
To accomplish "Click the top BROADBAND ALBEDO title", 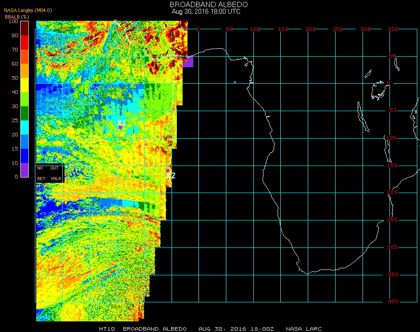I will click(209, 4).
